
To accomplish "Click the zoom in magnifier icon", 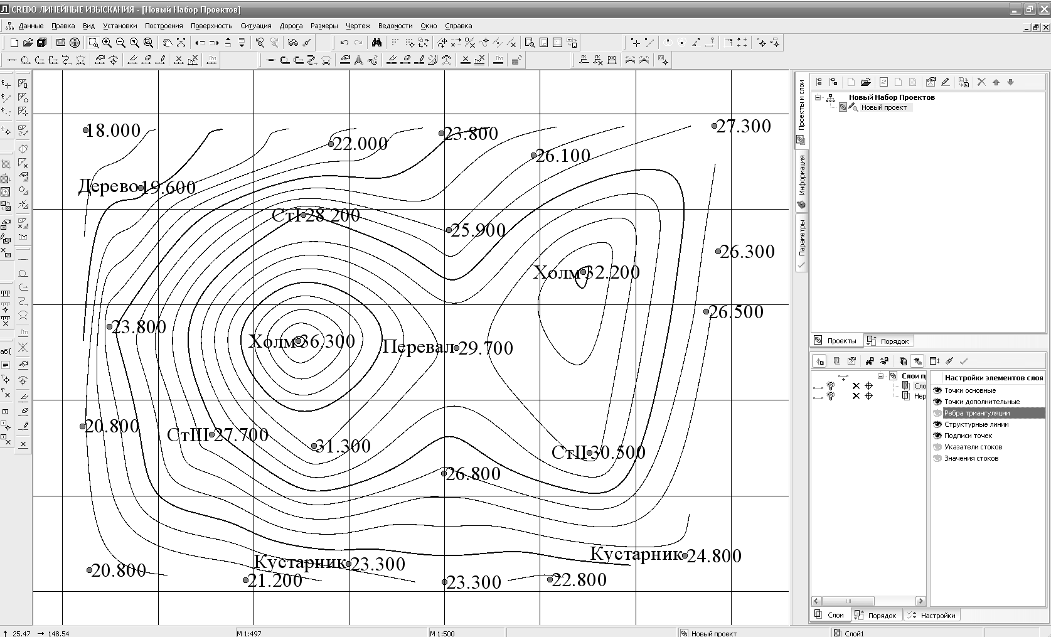I will point(107,43).
